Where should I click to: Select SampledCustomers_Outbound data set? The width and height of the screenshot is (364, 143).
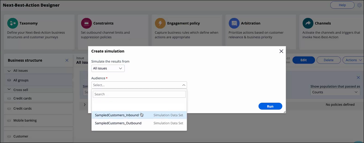click(118, 123)
